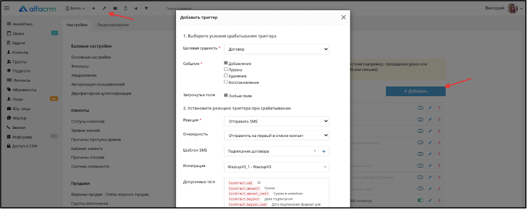
Task: Check the Восстановление event checkbox
Action: (226, 82)
